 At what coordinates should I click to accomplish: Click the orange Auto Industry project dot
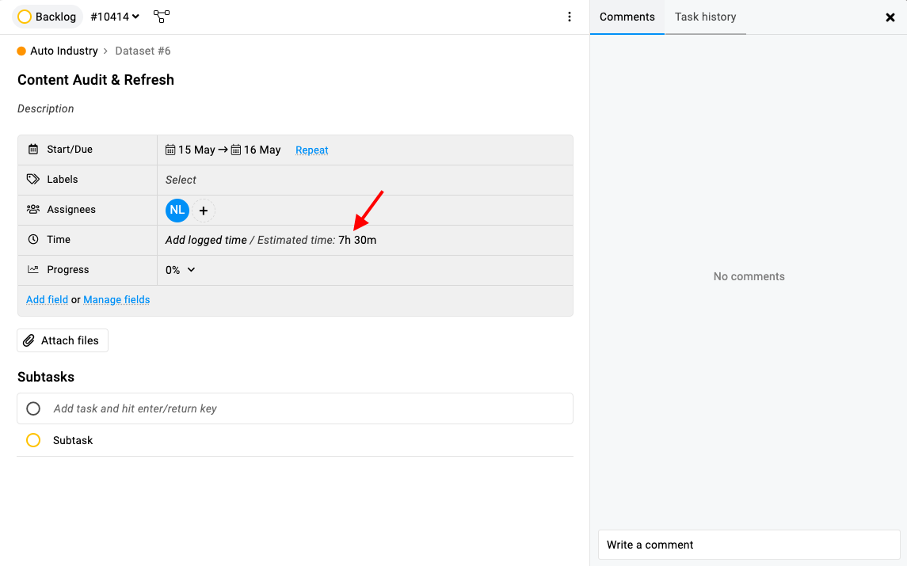tap(21, 51)
